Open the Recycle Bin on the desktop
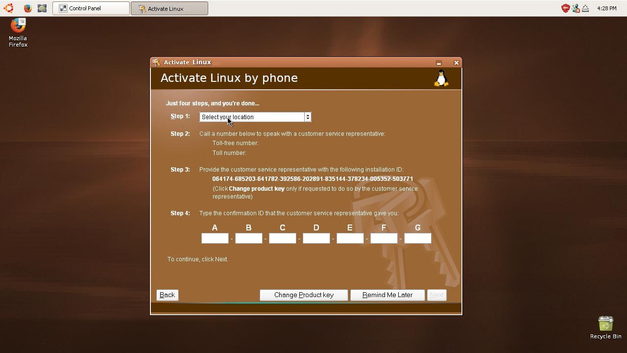627x353 pixels. [x=606, y=328]
